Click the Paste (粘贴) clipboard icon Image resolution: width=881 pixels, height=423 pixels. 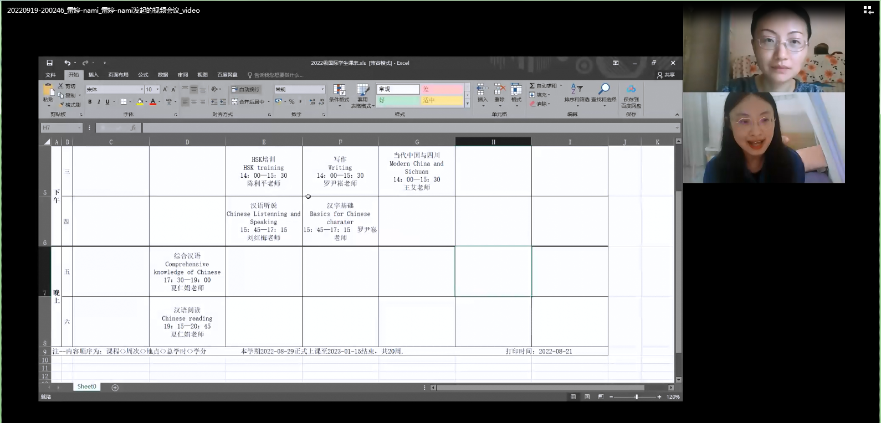[48, 90]
